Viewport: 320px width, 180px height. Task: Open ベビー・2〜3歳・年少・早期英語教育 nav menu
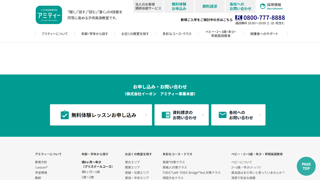221,34
